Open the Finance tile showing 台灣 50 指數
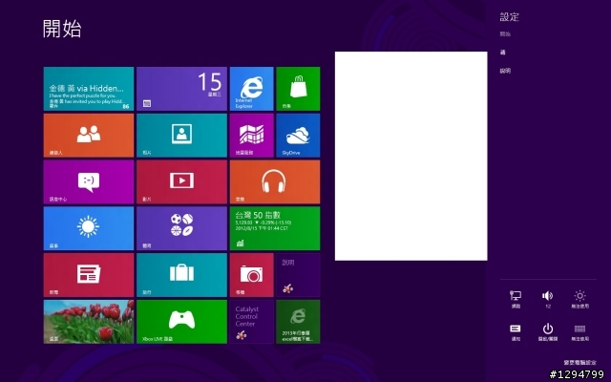611x382 pixels. pyautogui.click(x=275, y=228)
